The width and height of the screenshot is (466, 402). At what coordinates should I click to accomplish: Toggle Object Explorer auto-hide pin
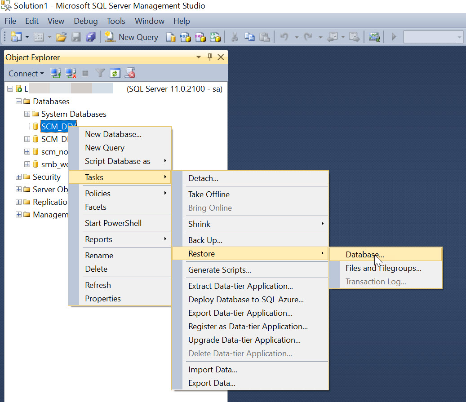210,57
